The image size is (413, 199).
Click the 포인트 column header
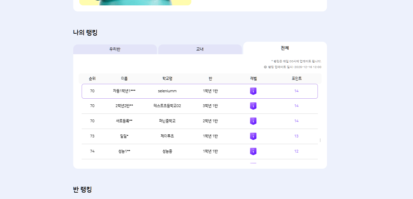297,78
